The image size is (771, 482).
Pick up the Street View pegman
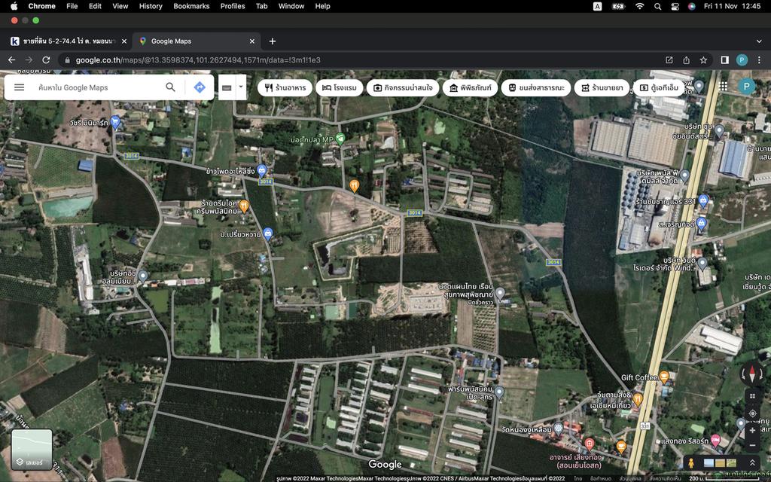click(x=691, y=463)
